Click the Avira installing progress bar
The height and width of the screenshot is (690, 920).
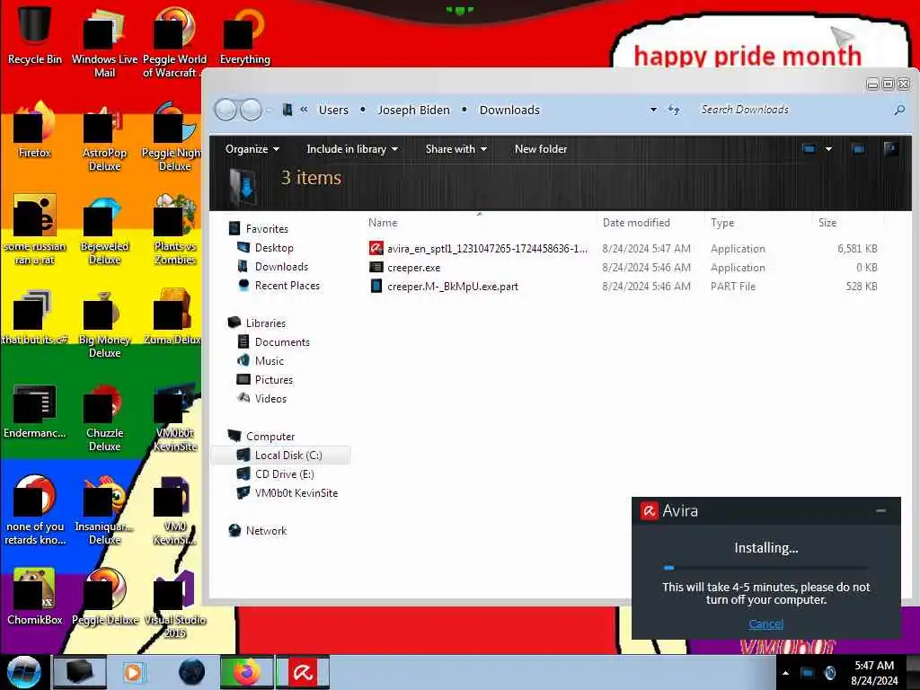coord(765,568)
